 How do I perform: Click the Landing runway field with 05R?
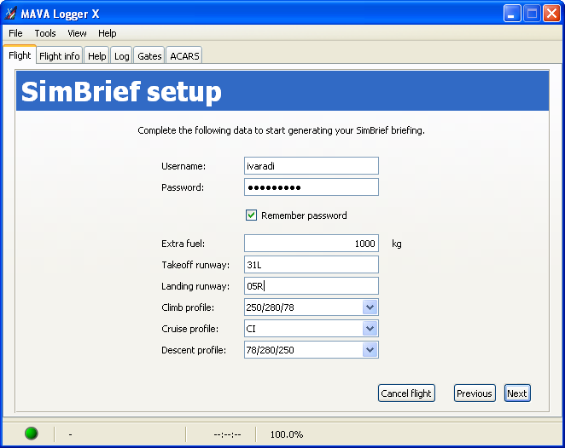[312, 286]
